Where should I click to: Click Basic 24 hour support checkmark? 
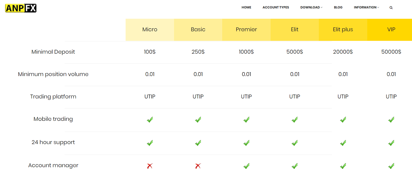click(198, 143)
